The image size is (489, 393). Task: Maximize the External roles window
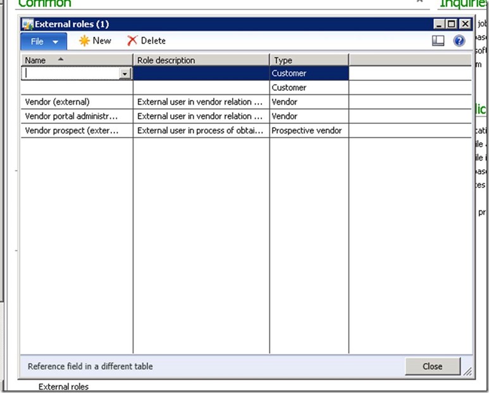pos(451,24)
